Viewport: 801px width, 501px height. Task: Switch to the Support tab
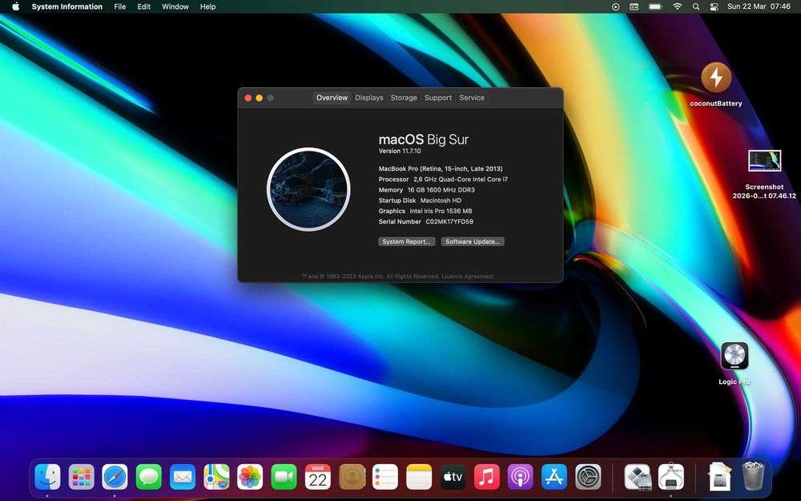(438, 98)
